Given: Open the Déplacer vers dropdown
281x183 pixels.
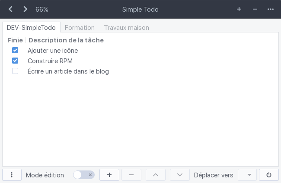Looking at the screenshot, I should [x=247, y=175].
